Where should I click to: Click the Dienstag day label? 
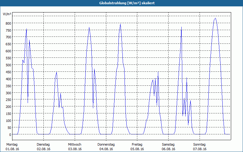pyautogui.click(x=43, y=145)
